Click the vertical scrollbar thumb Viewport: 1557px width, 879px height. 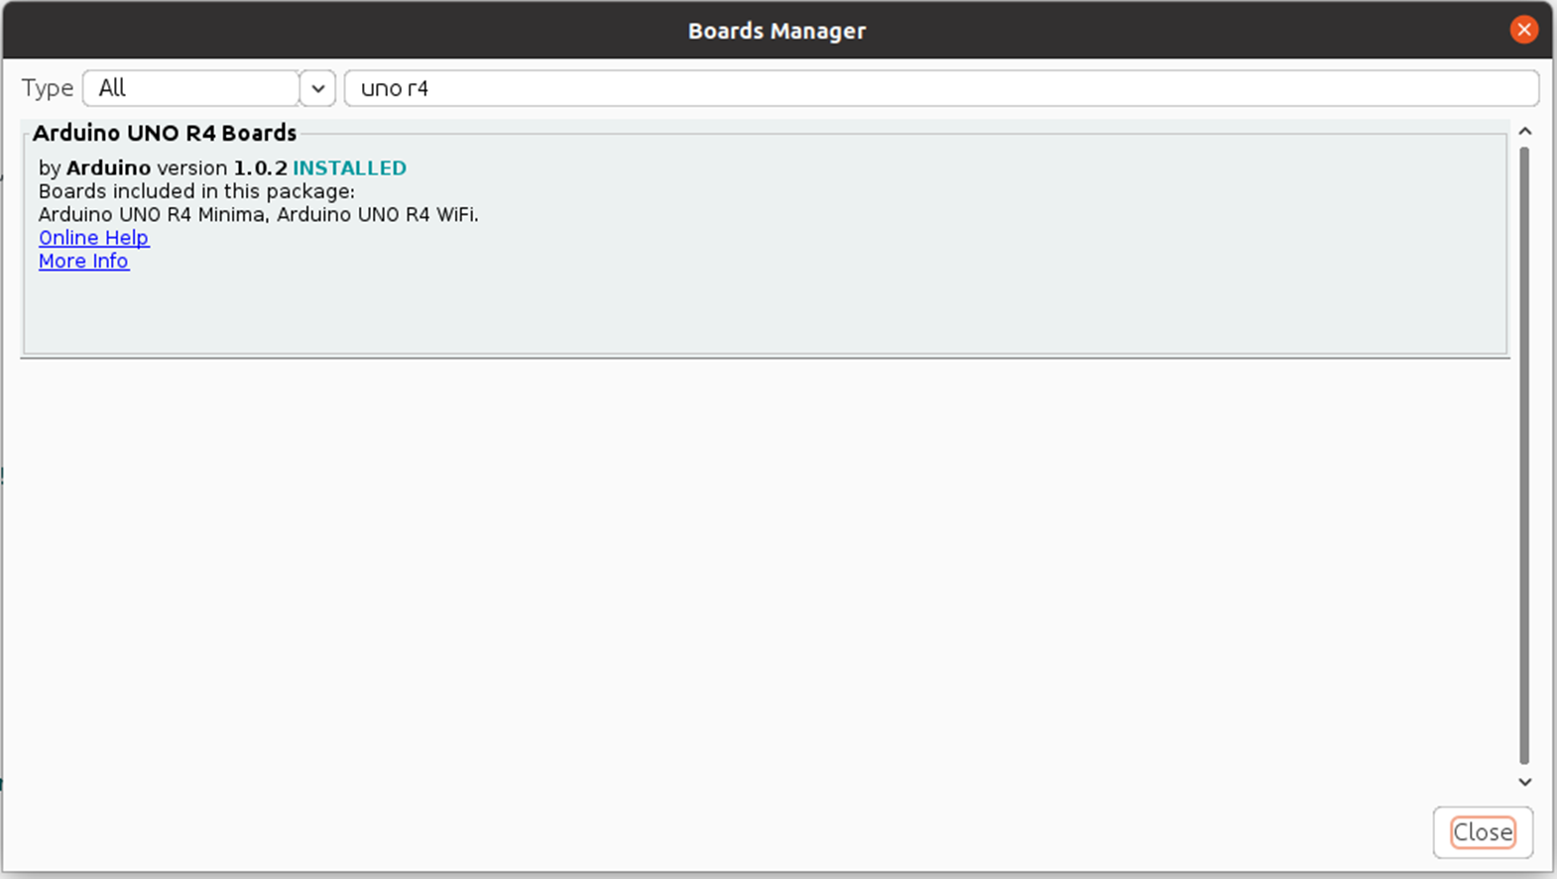point(1524,456)
